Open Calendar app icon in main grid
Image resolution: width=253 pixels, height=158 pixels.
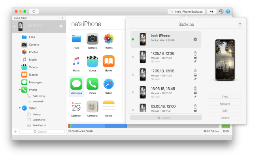76,107
